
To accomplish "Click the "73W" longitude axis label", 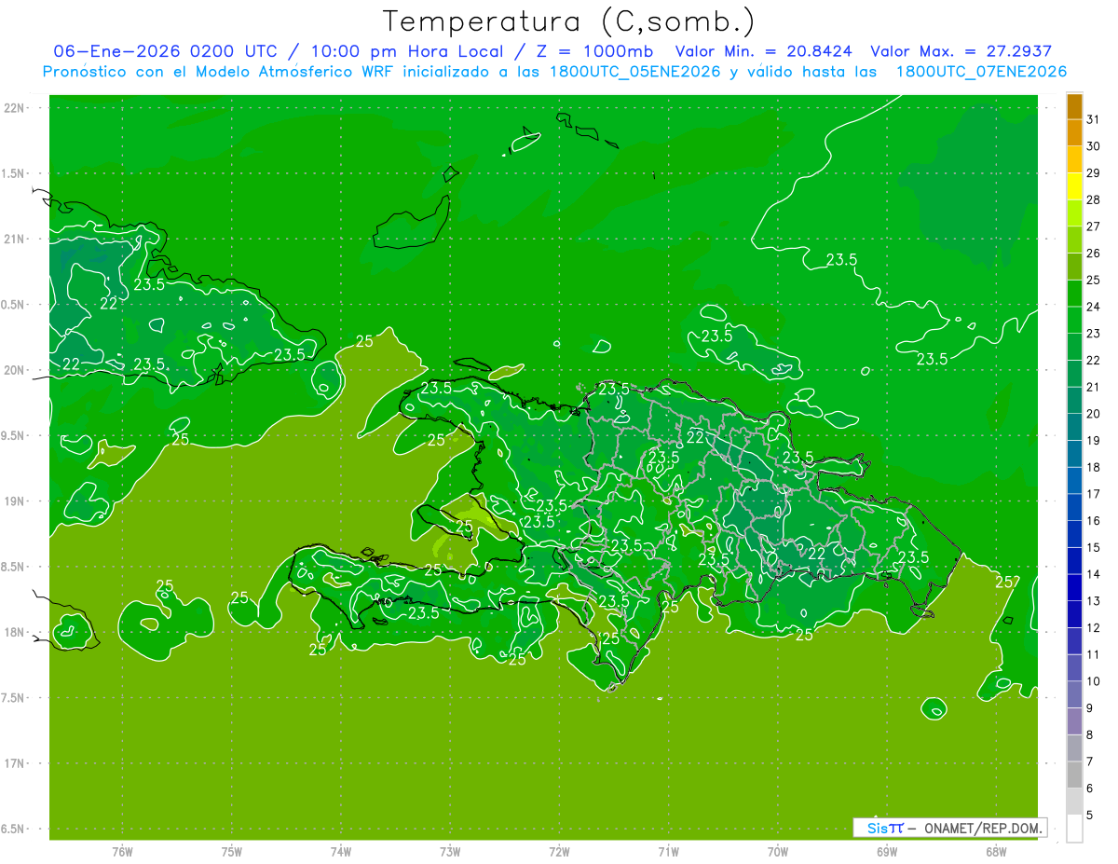I will coord(450,852).
